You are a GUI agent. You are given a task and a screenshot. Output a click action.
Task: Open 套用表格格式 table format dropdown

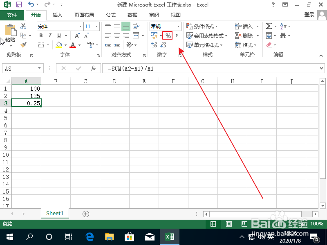click(x=207, y=36)
